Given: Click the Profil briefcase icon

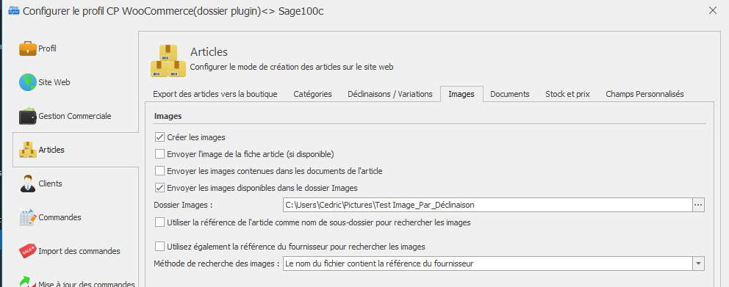Looking at the screenshot, I should tap(28, 48).
